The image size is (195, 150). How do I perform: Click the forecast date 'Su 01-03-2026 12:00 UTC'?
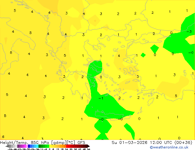coord(142,143)
